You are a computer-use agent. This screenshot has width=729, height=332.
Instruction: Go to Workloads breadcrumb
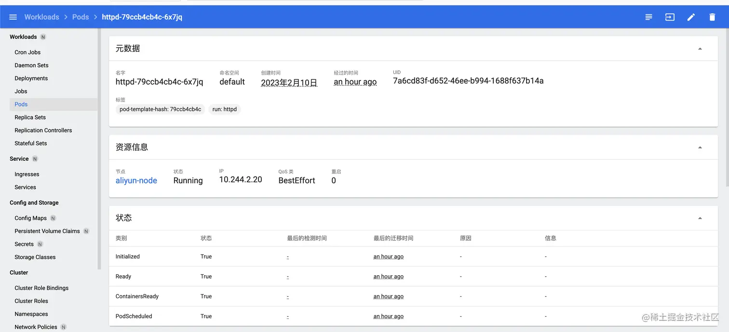pyautogui.click(x=42, y=17)
